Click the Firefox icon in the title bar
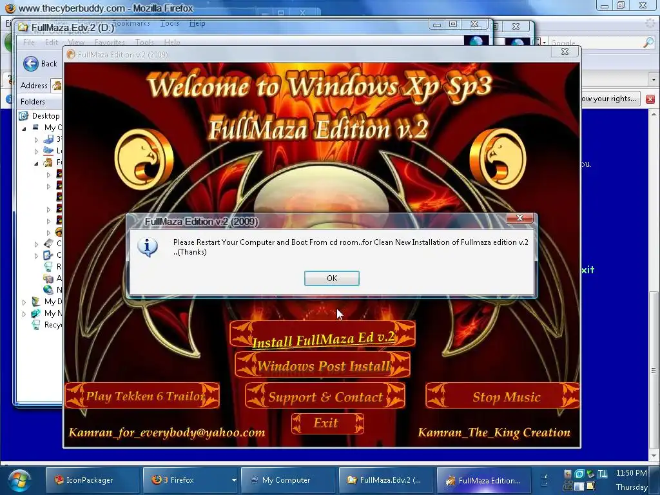 pos(10,8)
